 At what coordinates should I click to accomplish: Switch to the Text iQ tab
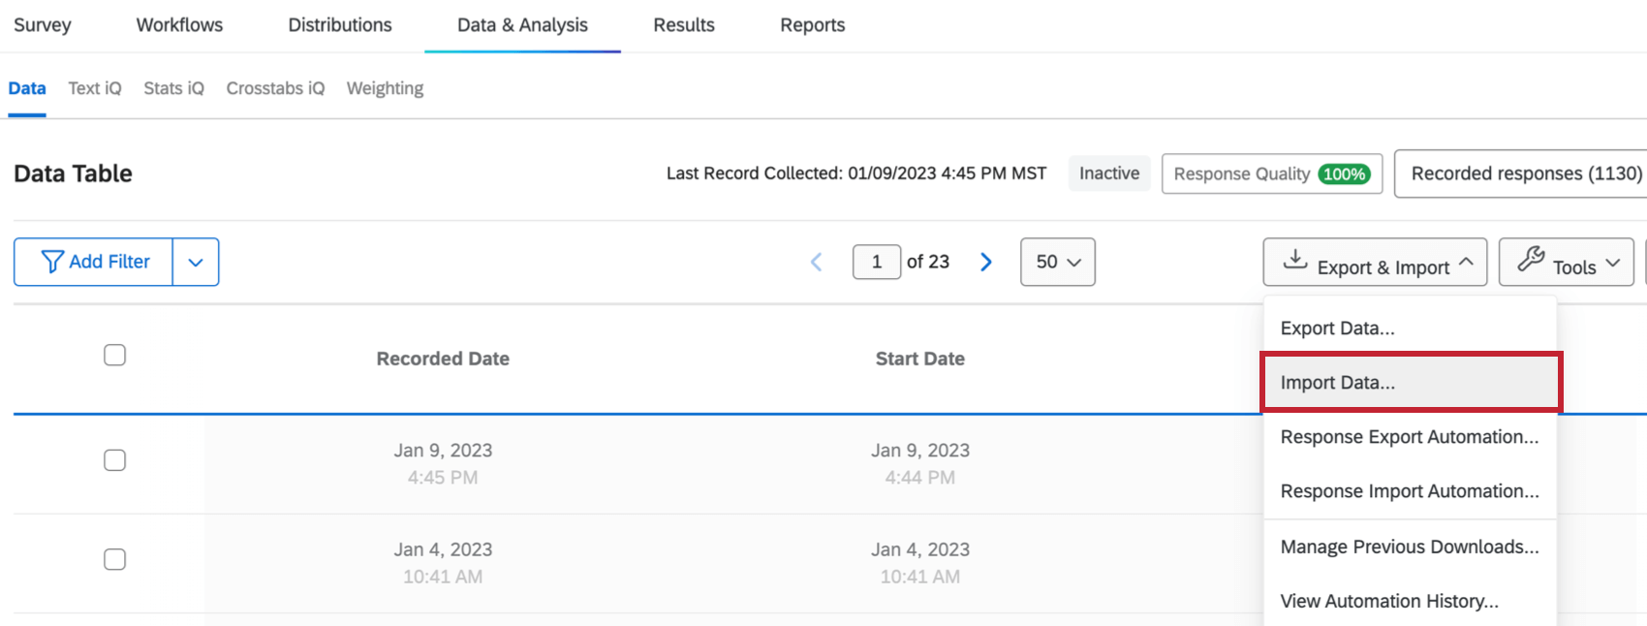pos(95,88)
